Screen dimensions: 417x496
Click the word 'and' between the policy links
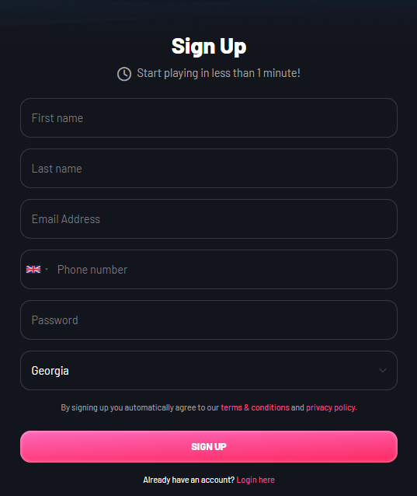(297, 407)
